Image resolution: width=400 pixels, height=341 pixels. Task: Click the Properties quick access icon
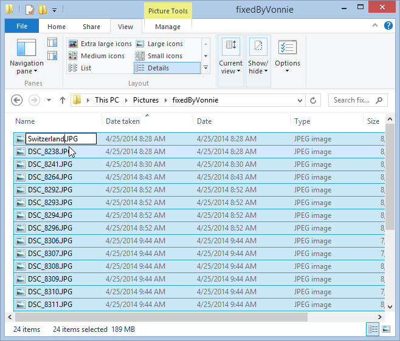30,10
